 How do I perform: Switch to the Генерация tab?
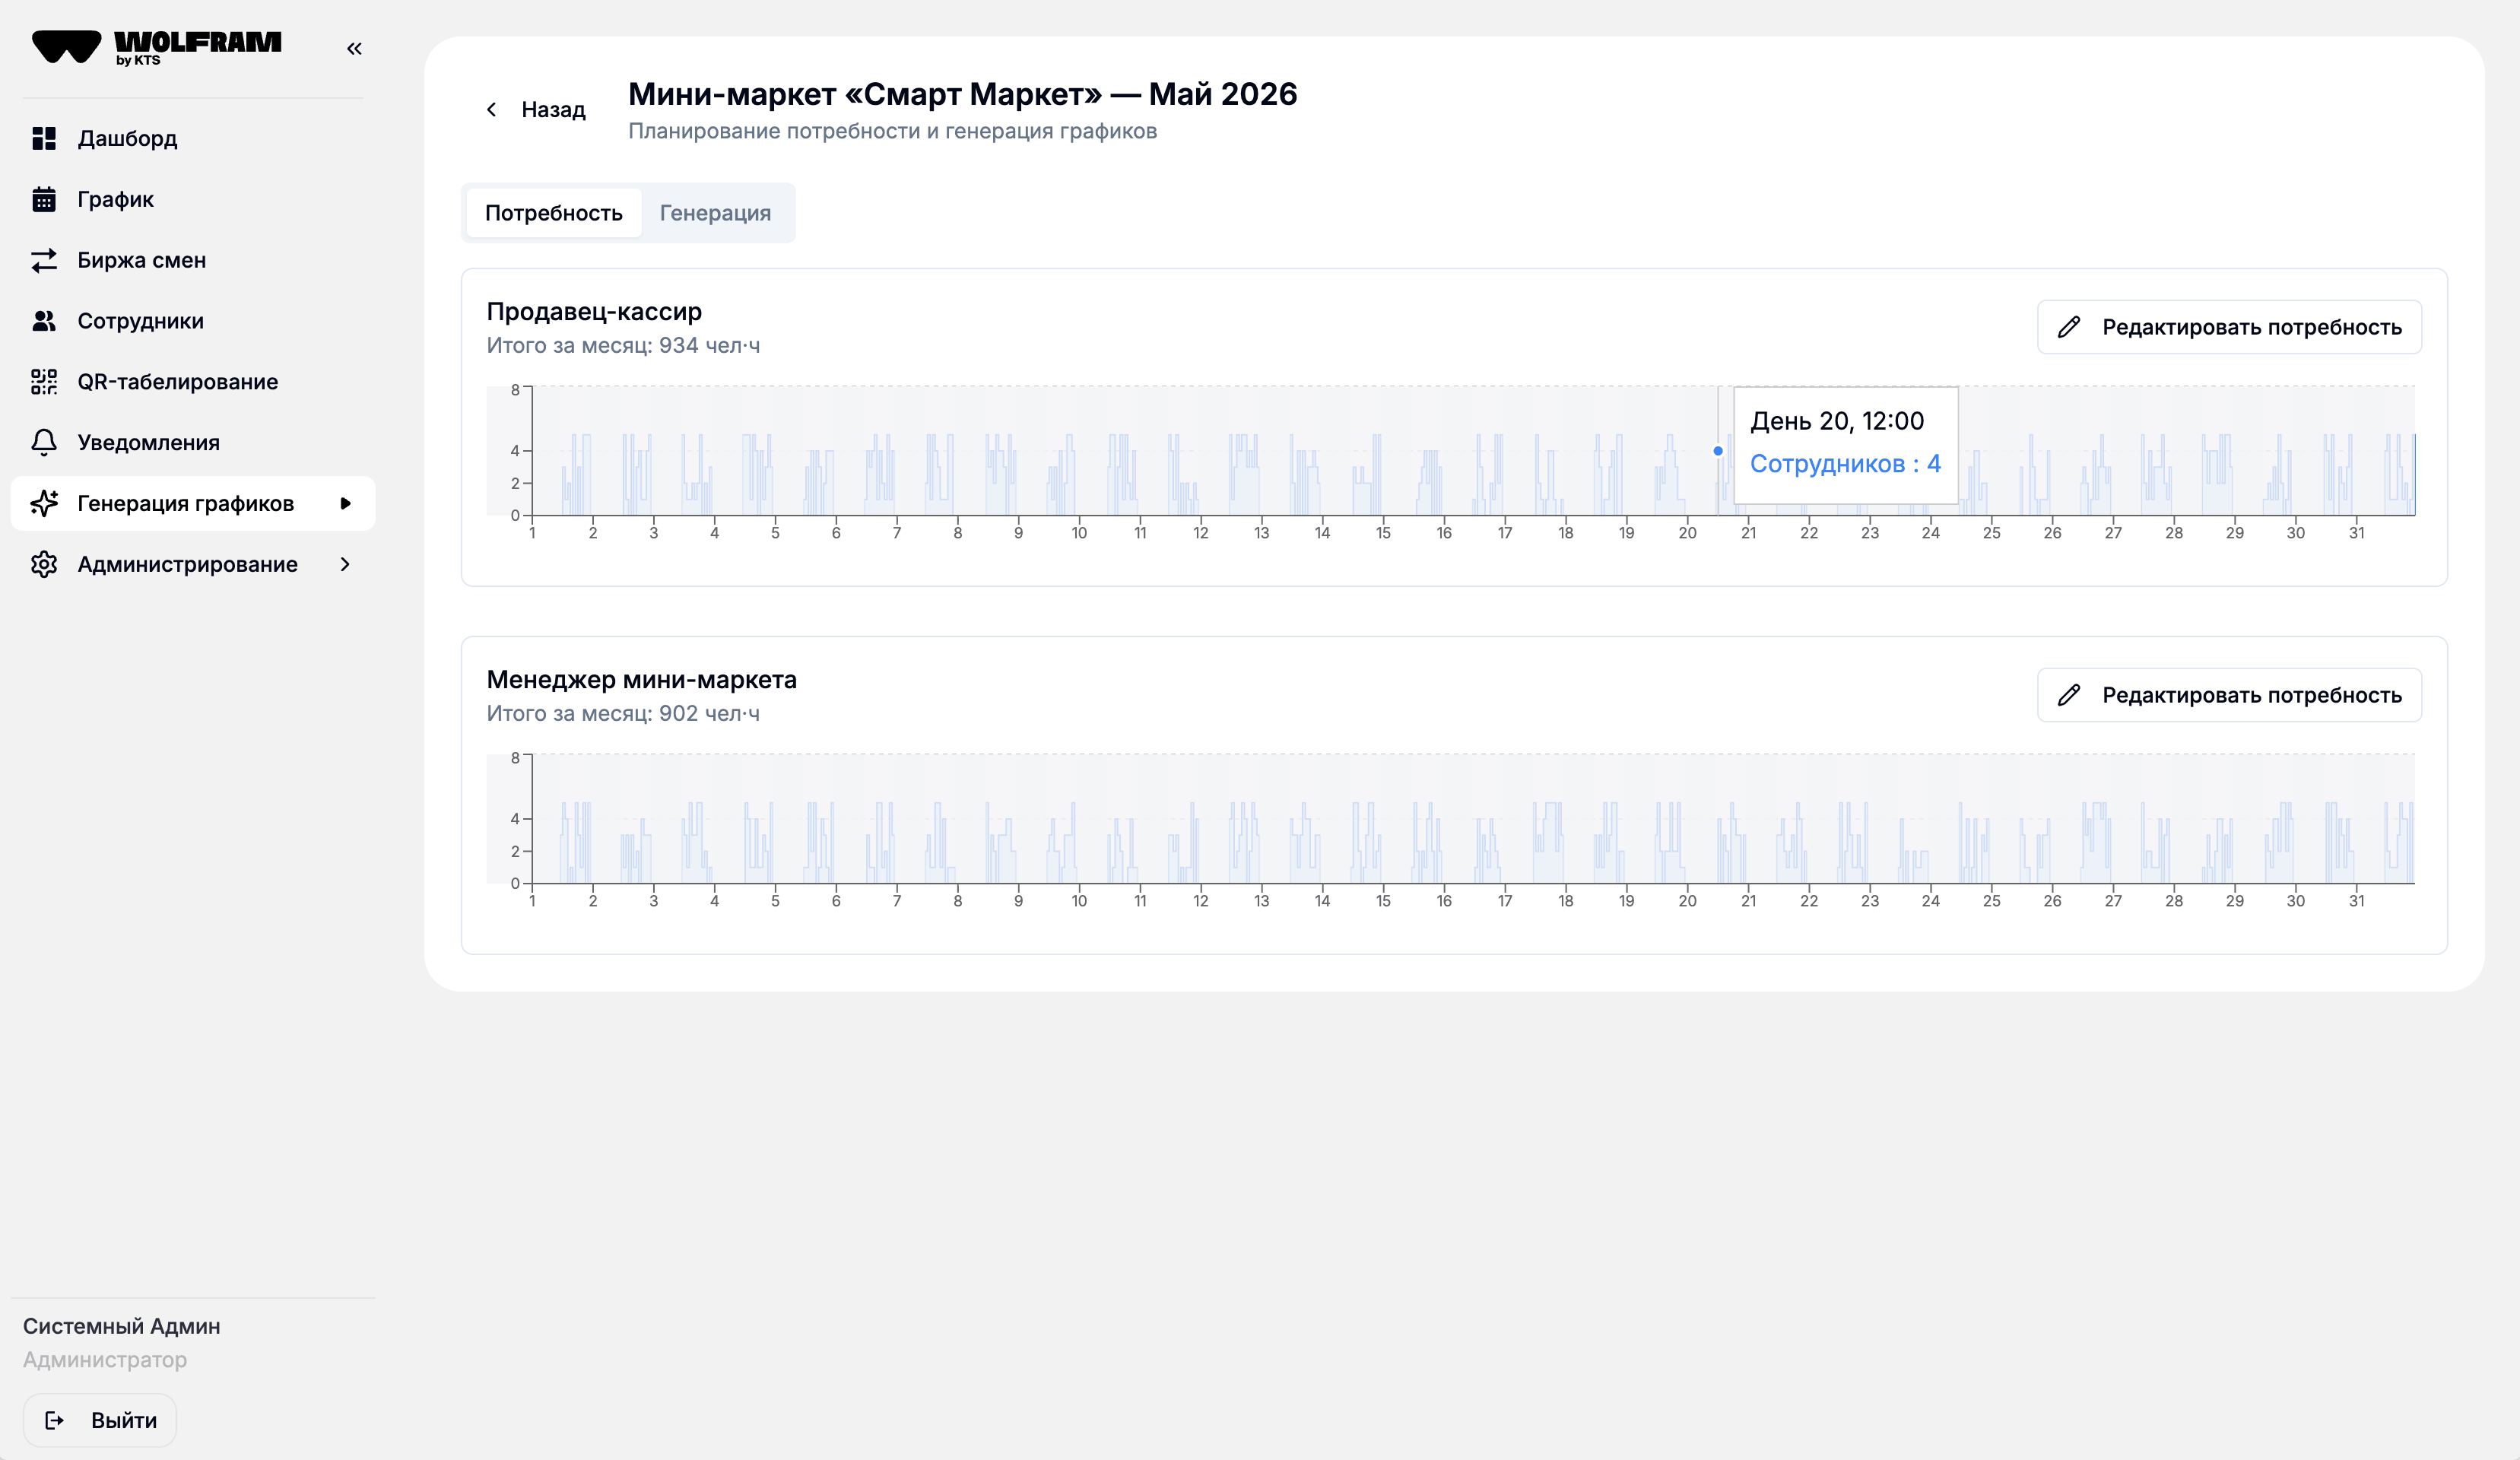click(x=715, y=213)
